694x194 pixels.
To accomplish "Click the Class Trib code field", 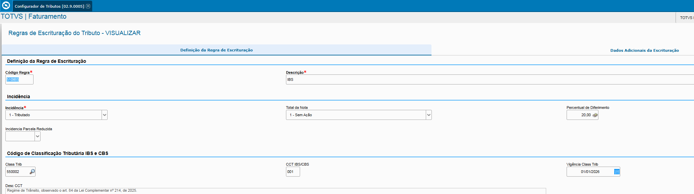I will [x=17, y=172].
